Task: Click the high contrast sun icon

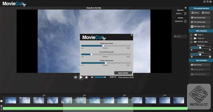Action: (210, 57)
